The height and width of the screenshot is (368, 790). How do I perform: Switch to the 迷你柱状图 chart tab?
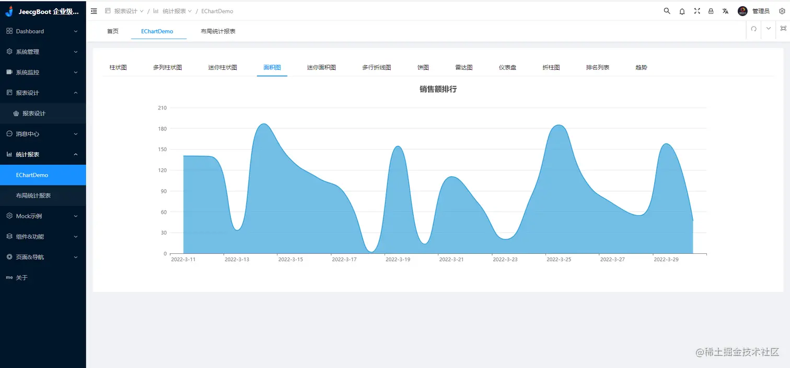[x=223, y=67]
